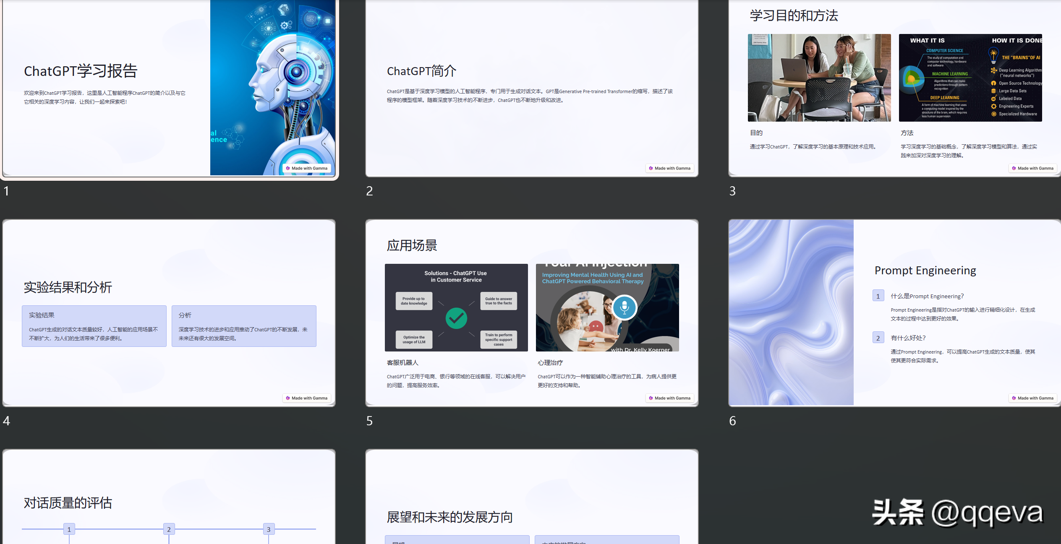Image resolution: width=1061 pixels, height=544 pixels.
Task: Click the slide 1 welcome paragraph text
Action: (105, 97)
